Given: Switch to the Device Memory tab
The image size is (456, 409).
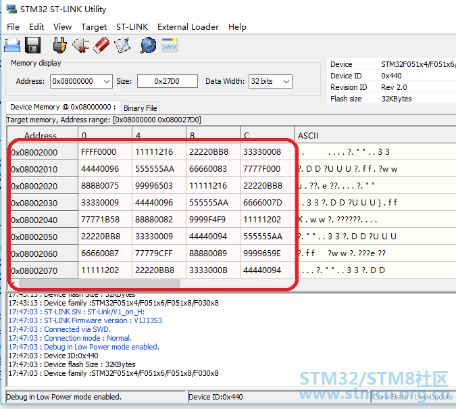Looking at the screenshot, I should pyautogui.click(x=63, y=107).
